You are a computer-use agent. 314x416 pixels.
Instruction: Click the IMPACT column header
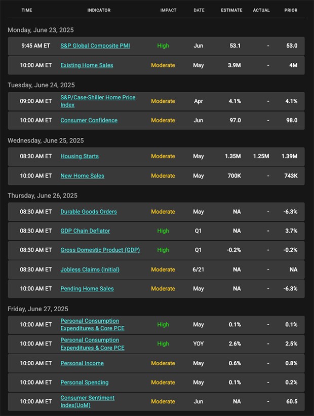click(168, 10)
